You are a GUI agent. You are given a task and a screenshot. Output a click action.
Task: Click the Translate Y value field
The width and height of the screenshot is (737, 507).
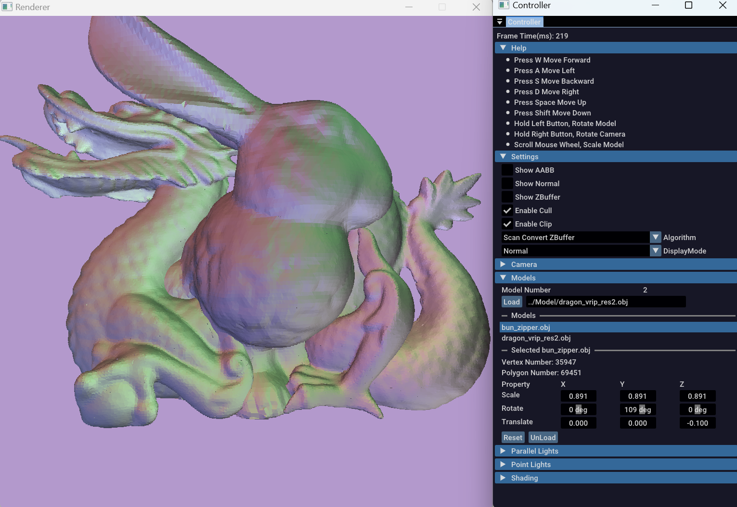coord(637,423)
